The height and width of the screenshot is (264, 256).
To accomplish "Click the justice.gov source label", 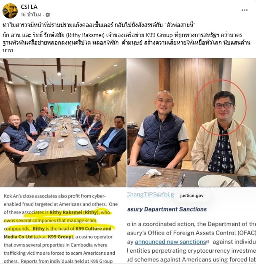I will pyautogui.click(x=192, y=195).
